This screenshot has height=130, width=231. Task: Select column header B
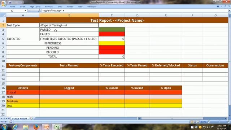(69, 15)
